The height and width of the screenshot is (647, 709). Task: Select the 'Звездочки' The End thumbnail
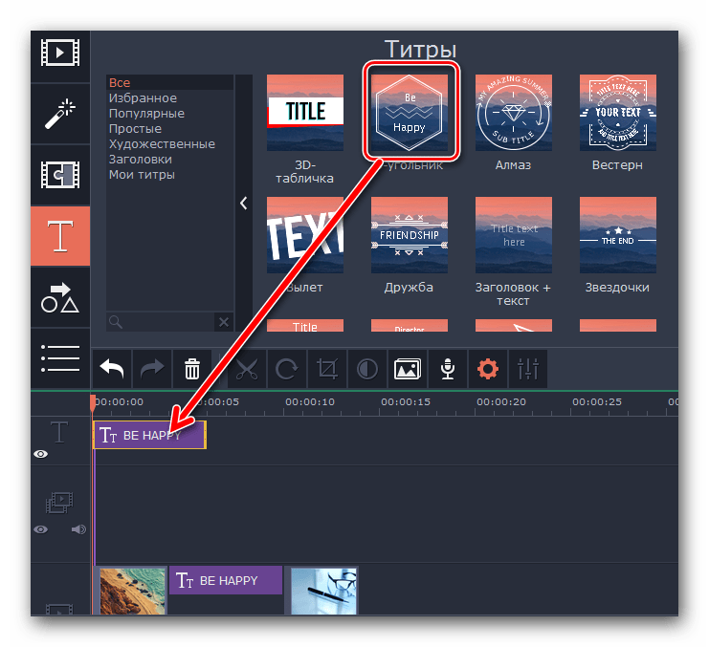[x=618, y=235]
